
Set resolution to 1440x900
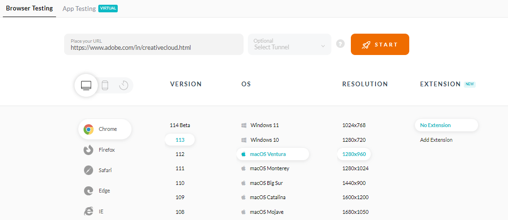[x=354, y=183]
